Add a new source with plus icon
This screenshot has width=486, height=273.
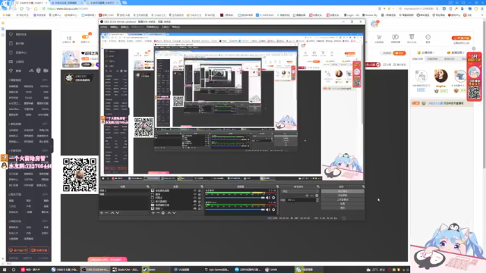(x=153, y=213)
